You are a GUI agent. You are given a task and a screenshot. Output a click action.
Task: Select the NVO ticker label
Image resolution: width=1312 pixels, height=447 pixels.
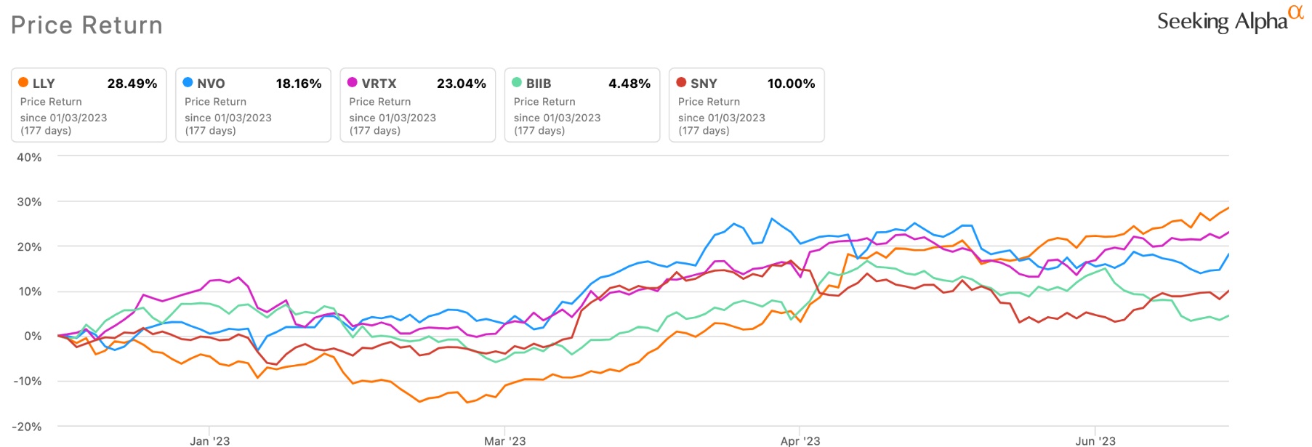[x=211, y=84]
